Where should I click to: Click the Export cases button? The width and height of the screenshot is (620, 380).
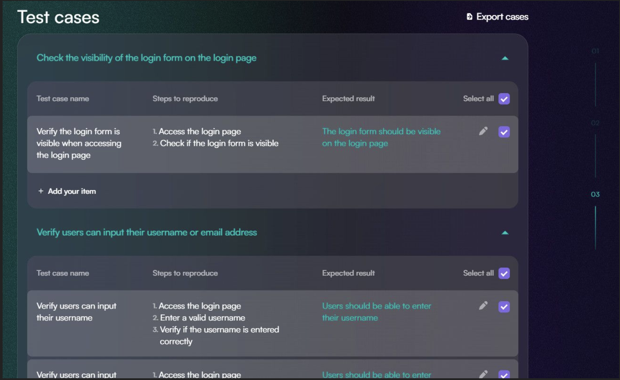497,17
